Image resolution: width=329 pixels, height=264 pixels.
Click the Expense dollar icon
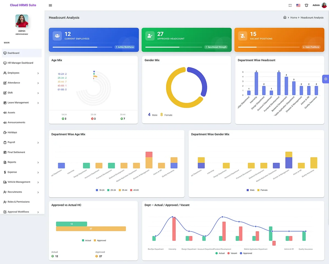tap(5, 172)
